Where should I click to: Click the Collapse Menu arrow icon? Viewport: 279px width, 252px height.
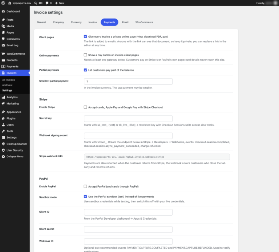[3, 157]
